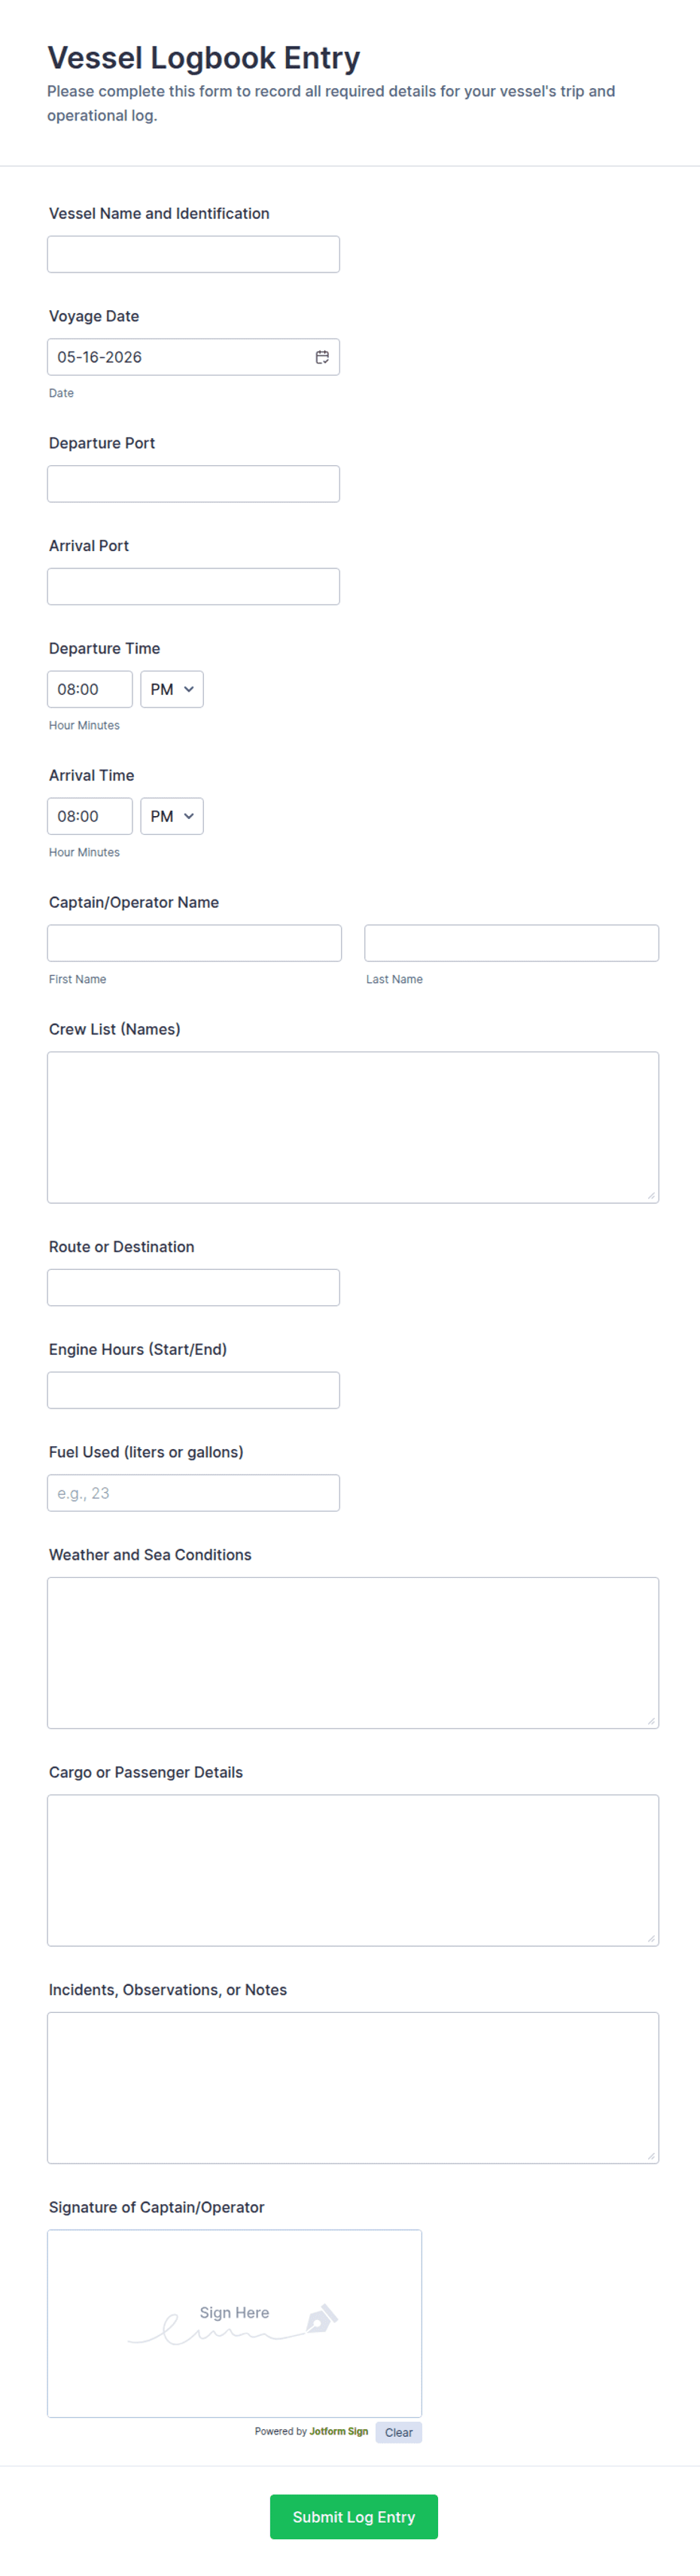700x2576 pixels.
Task: Click the pen icon in signature box
Action: pyautogui.click(x=321, y=2318)
